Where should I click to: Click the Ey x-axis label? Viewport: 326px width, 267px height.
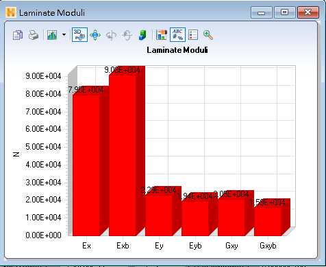[x=159, y=246]
